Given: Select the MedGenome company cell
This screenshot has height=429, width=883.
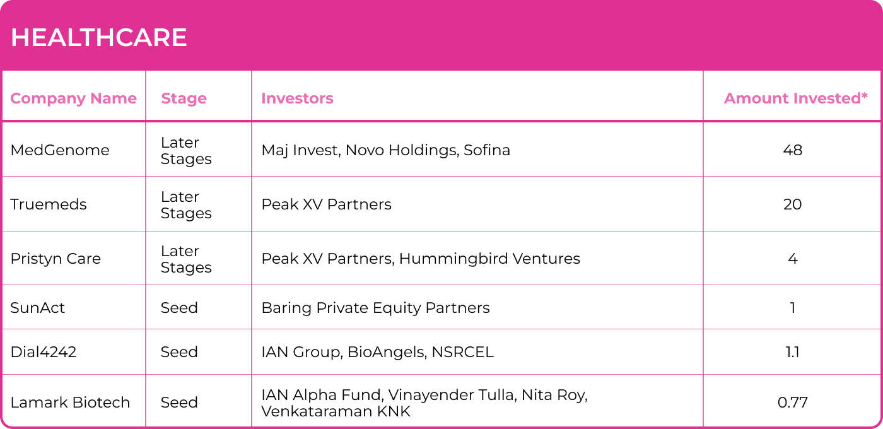Looking at the screenshot, I should (60, 150).
